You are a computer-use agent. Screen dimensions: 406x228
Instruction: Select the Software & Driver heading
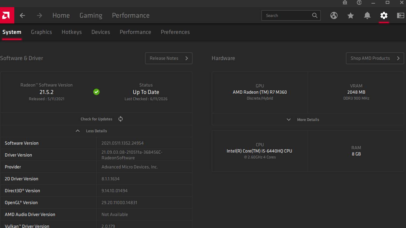click(21, 58)
